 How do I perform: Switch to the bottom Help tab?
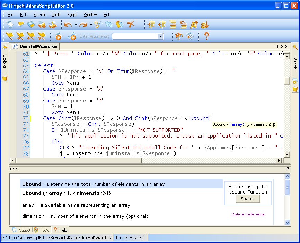(x=60, y=230)
